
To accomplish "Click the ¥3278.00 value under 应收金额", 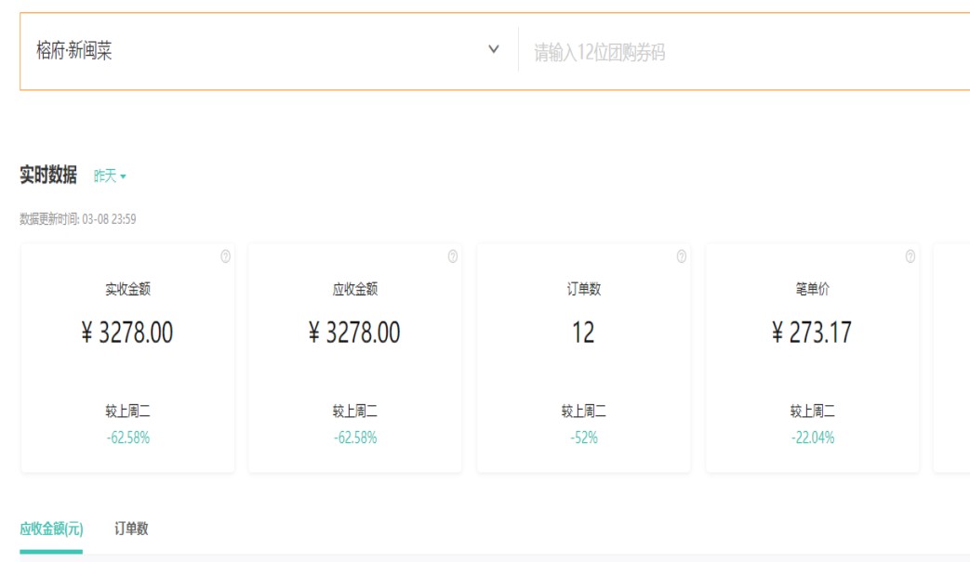I will click(355, 333).
